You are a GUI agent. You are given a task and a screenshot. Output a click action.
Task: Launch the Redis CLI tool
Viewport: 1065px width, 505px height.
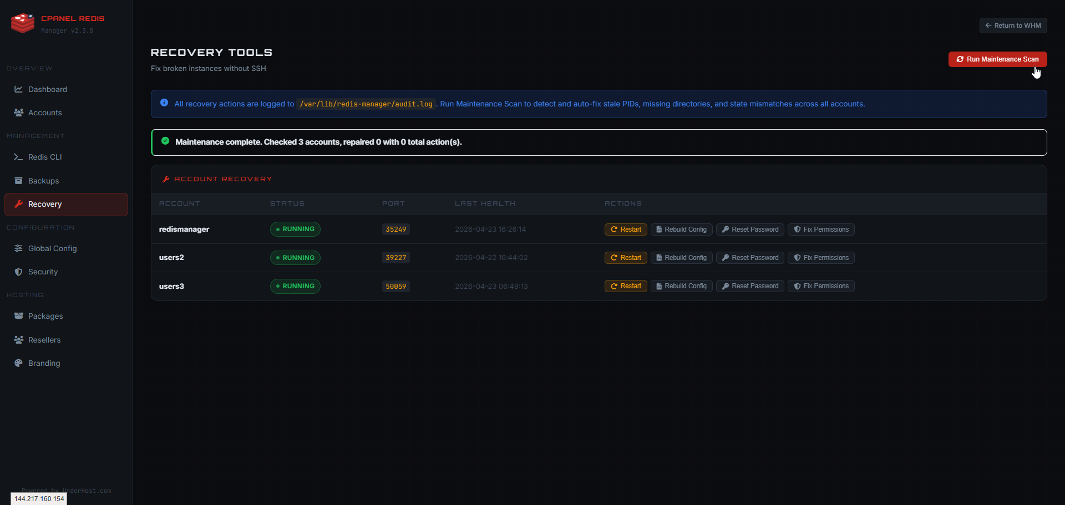(45, 157)
